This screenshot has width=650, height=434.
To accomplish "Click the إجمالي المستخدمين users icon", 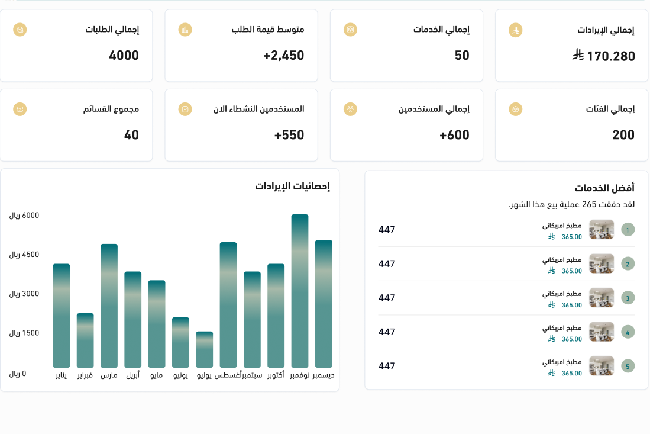I will 351,109.
